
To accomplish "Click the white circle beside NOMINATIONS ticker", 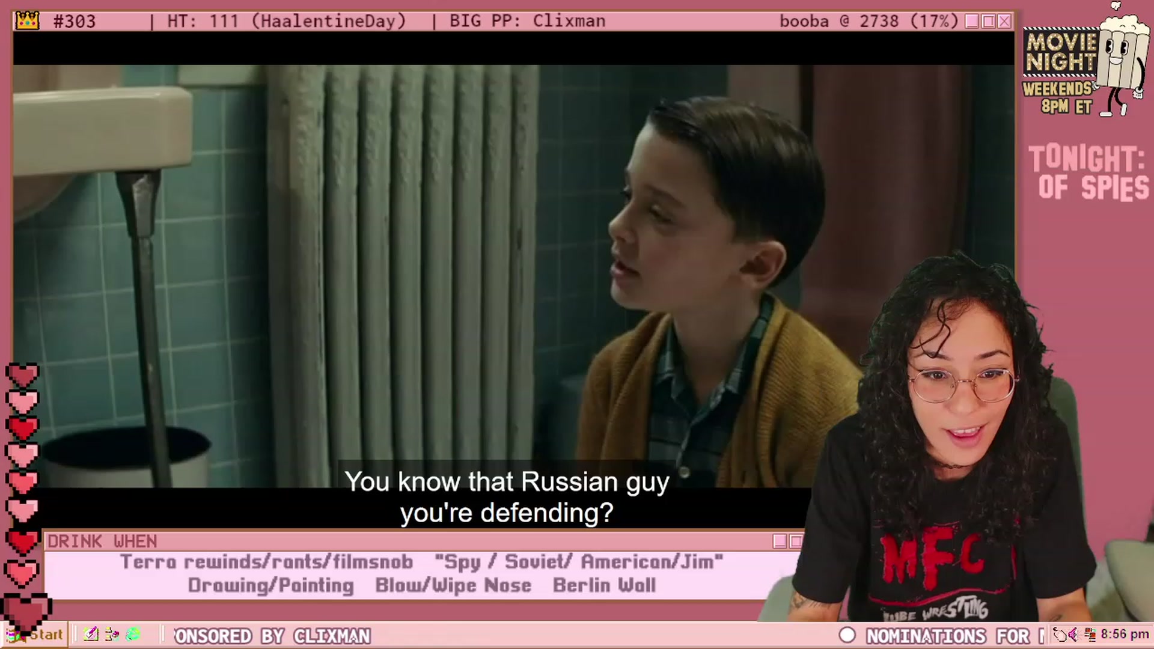I will click(847, 635).
